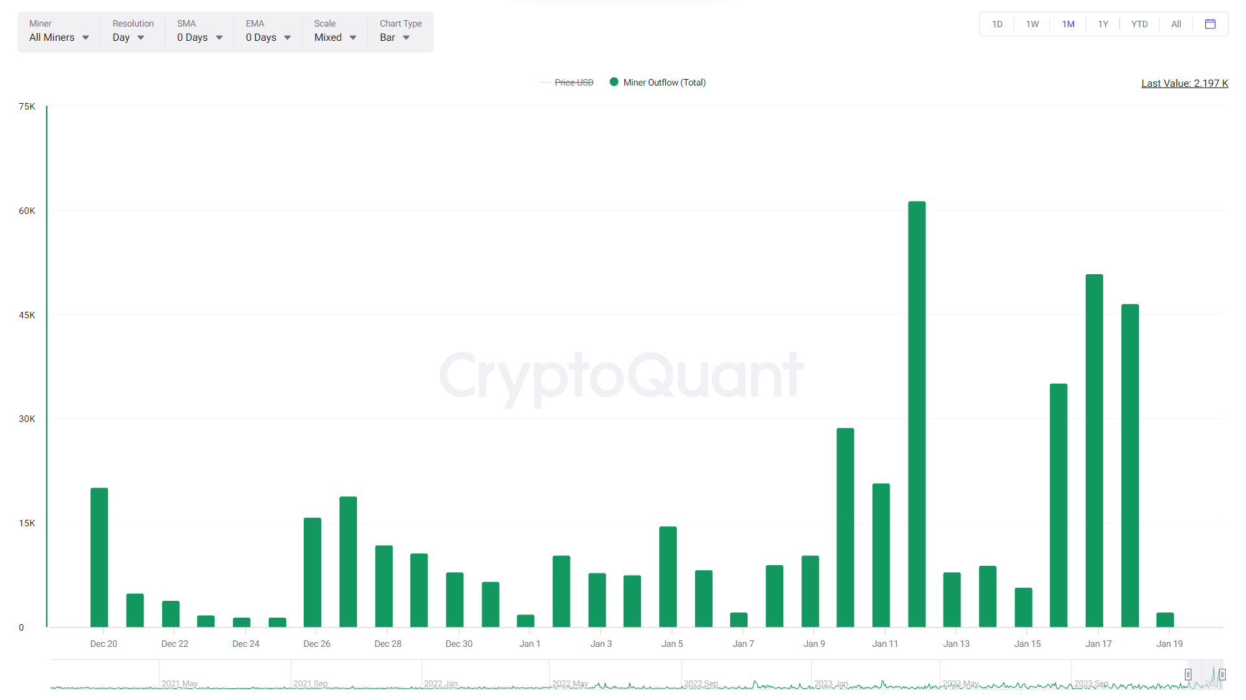Click the 2023 May marker in navigator
This screenshot has width=1246, height=700.
coord(960,684)
